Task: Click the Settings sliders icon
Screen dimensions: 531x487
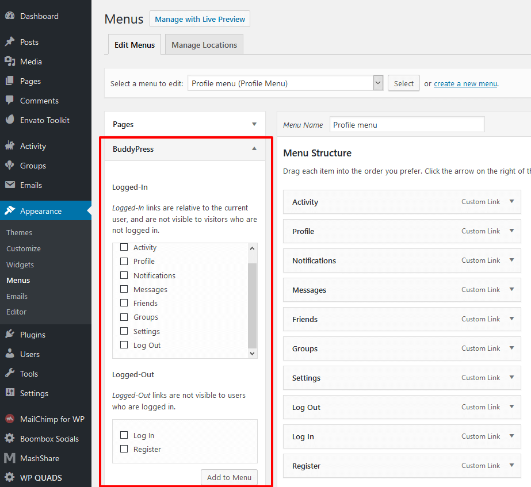Action: coord(10,393)
